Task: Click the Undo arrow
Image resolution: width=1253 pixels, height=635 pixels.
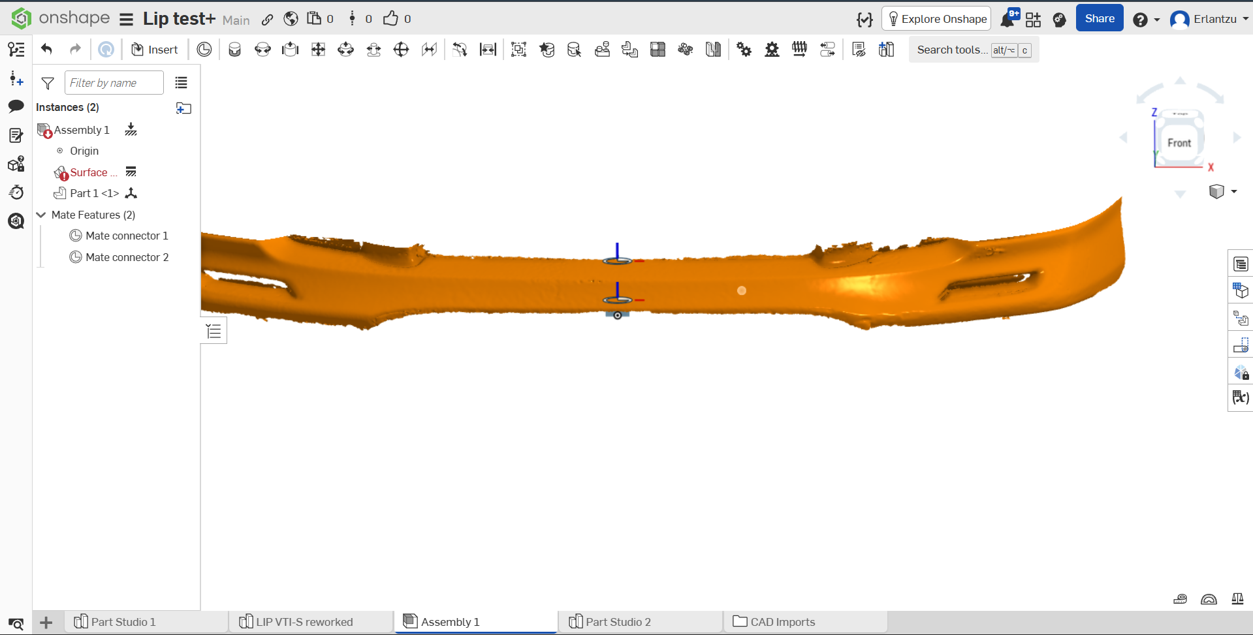Action: pyautogui.click(x=46, y=50)
